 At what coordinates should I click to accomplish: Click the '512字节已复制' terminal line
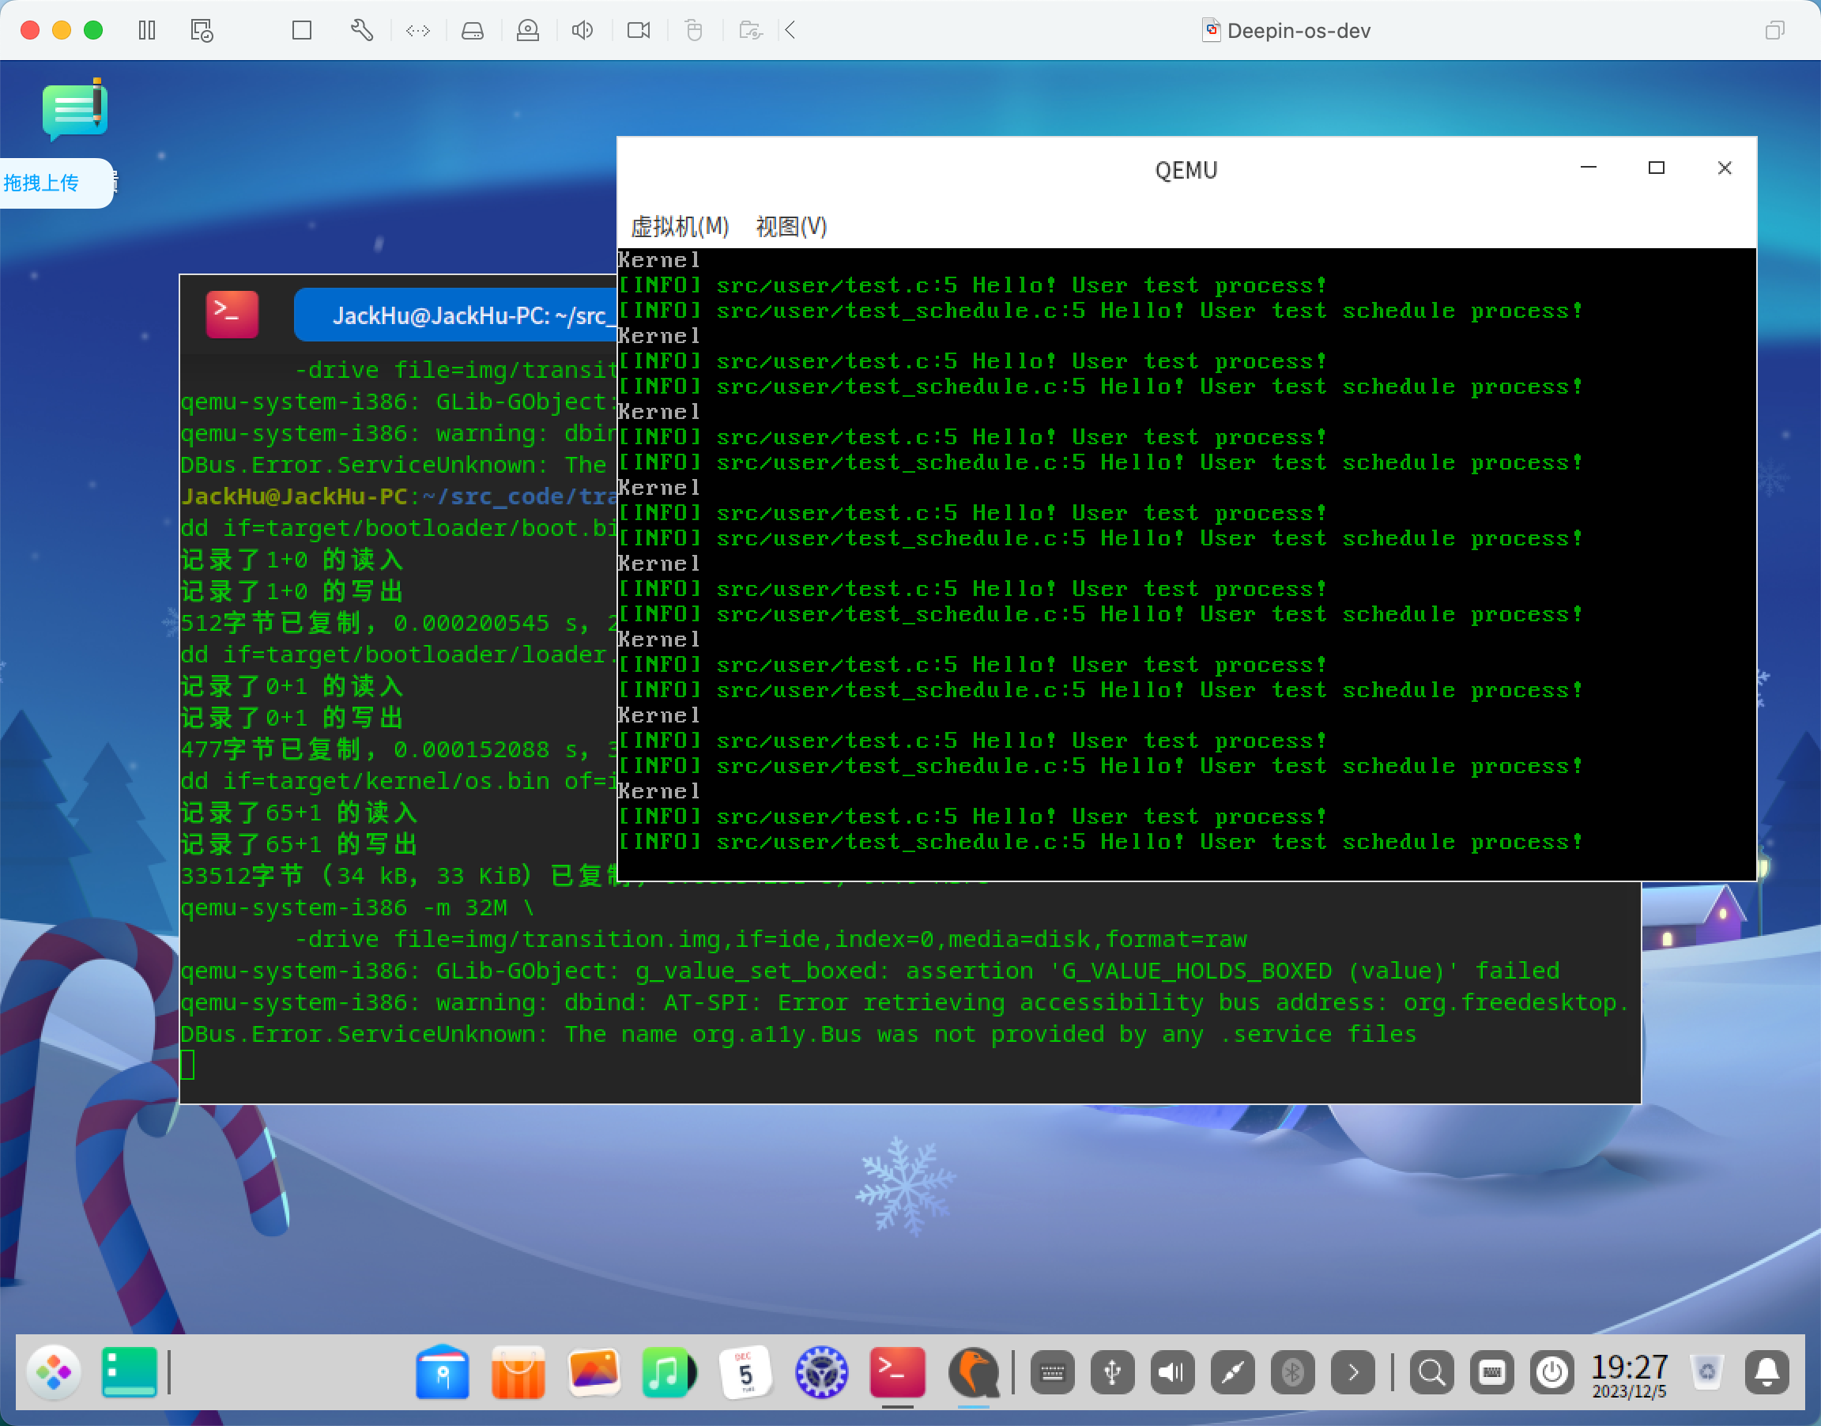click(399, 623)
